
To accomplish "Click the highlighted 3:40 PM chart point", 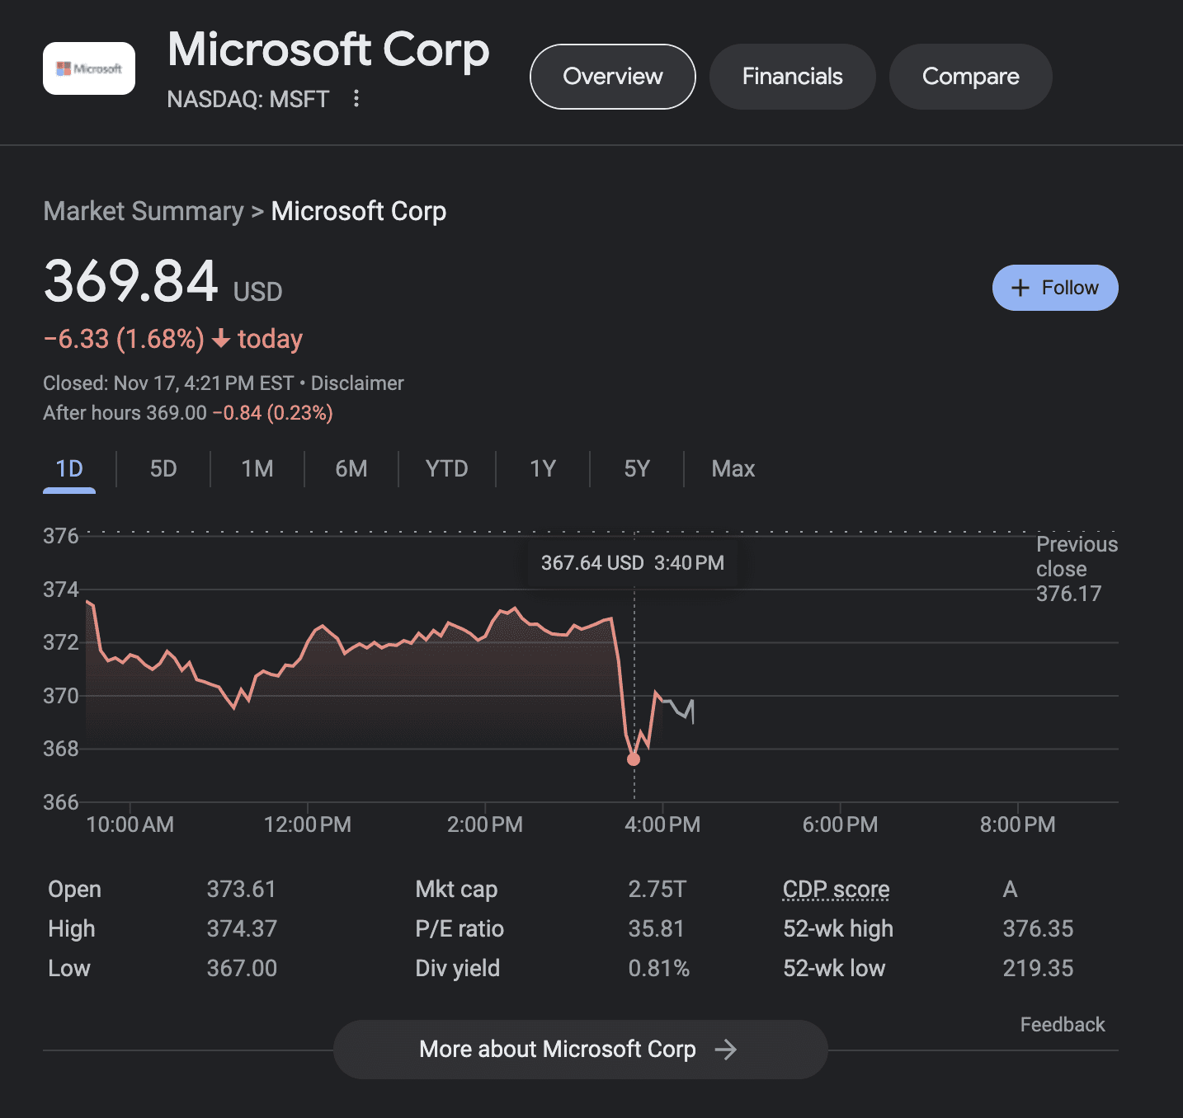I will [634, 758].
